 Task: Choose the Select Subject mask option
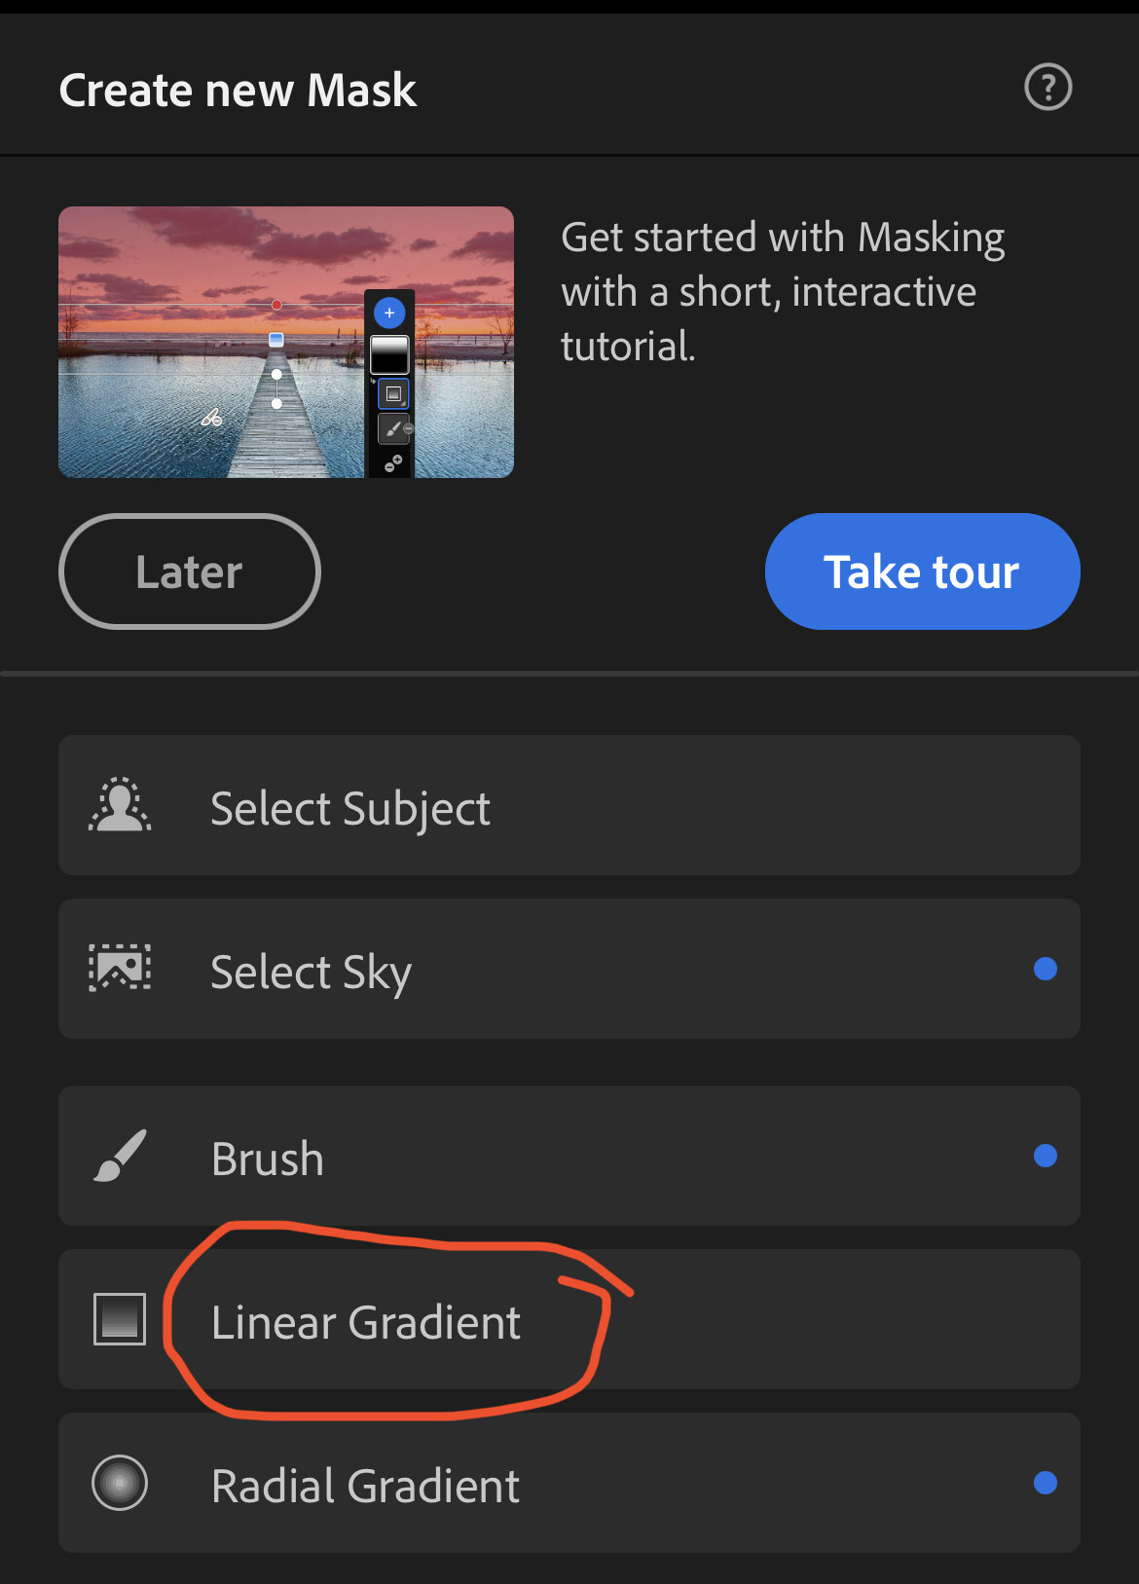click(x=569, y=805)
